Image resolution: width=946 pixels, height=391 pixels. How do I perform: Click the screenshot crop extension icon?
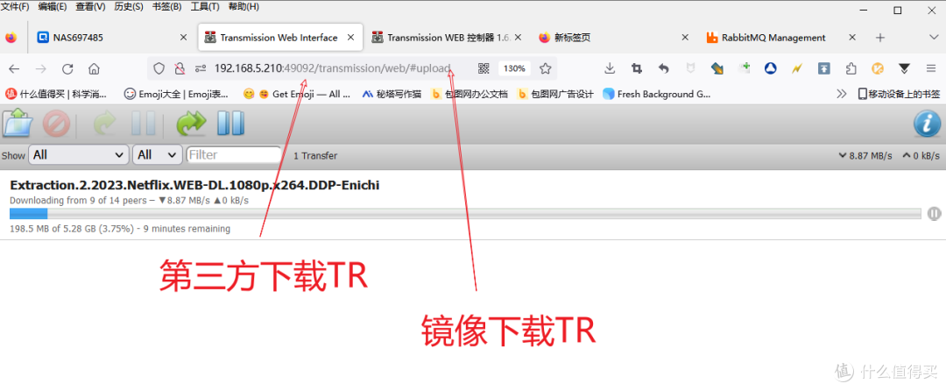pyautogui.click(x=637, y=68)
